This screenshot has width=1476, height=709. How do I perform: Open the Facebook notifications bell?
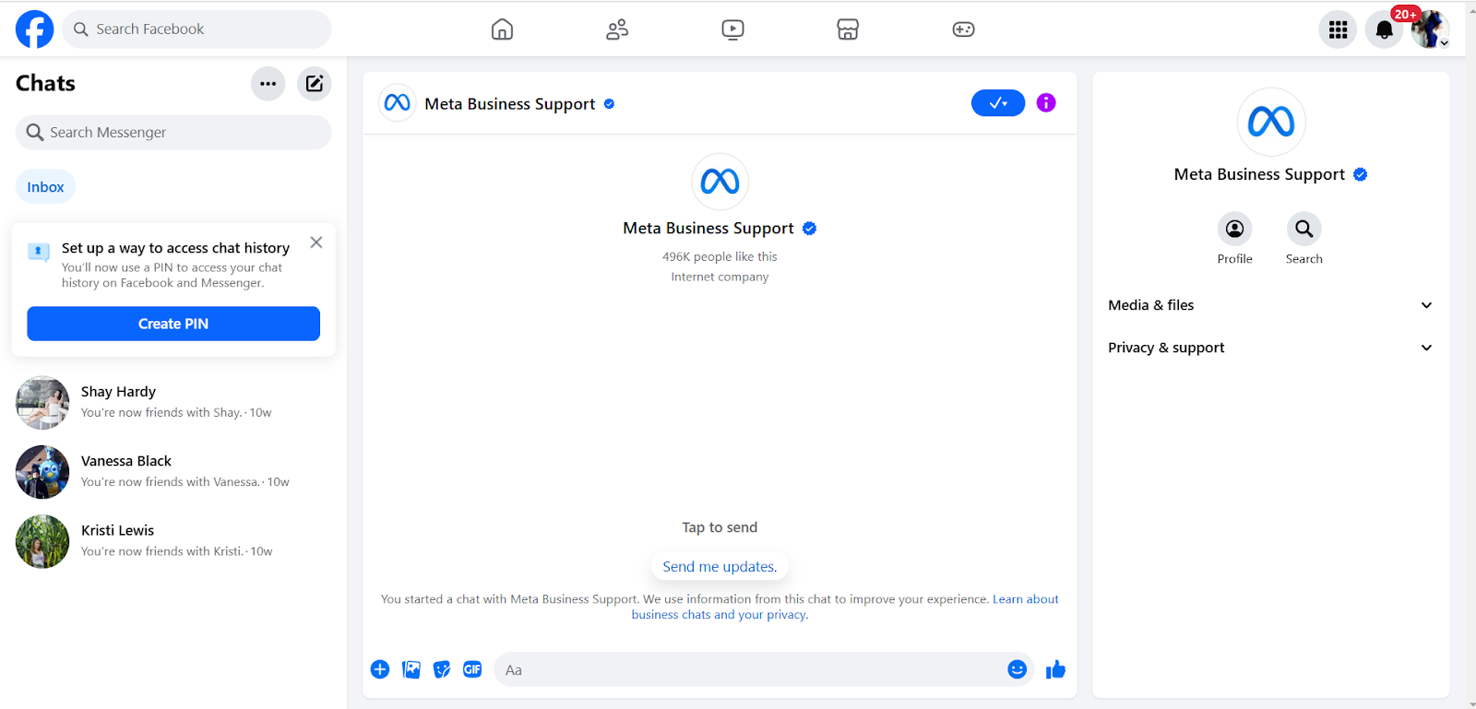click(1384, 30)
